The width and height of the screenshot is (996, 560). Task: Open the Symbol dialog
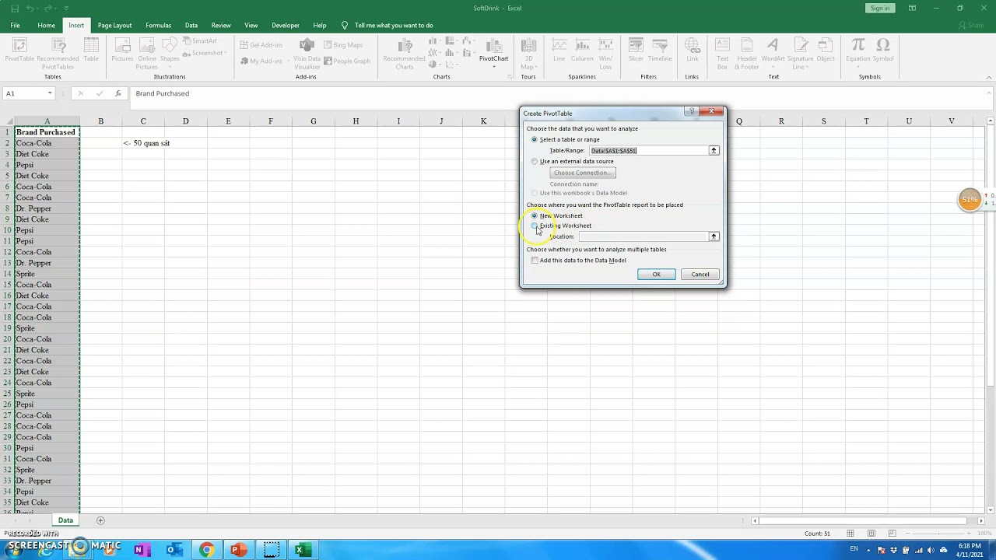click(883, 51)
